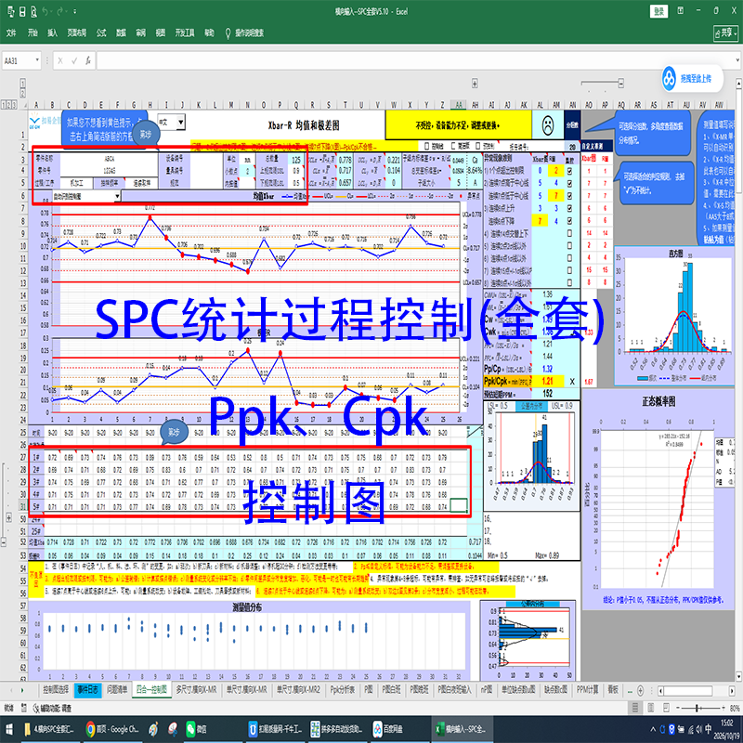Expand the formula bar chevron at right

tap(737, 60)
